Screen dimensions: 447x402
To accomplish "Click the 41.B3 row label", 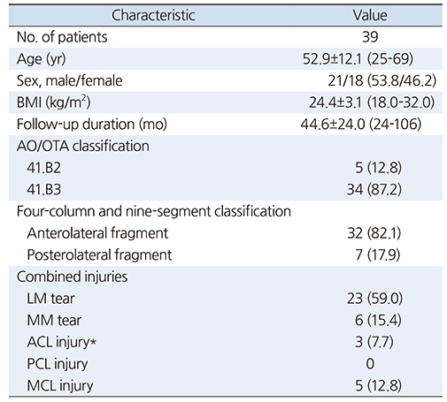I will point(44,190).
